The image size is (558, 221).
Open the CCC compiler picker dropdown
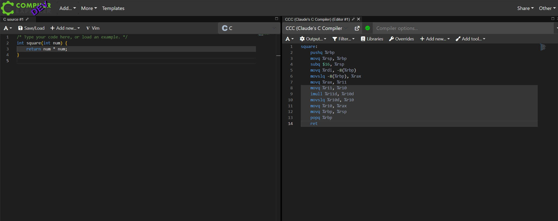pyautogui.click(x=317, y=28)
